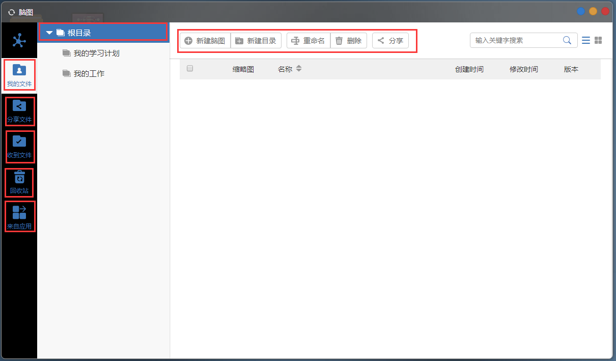Click the mind map logo icon in sidebar

click(19, 40)
